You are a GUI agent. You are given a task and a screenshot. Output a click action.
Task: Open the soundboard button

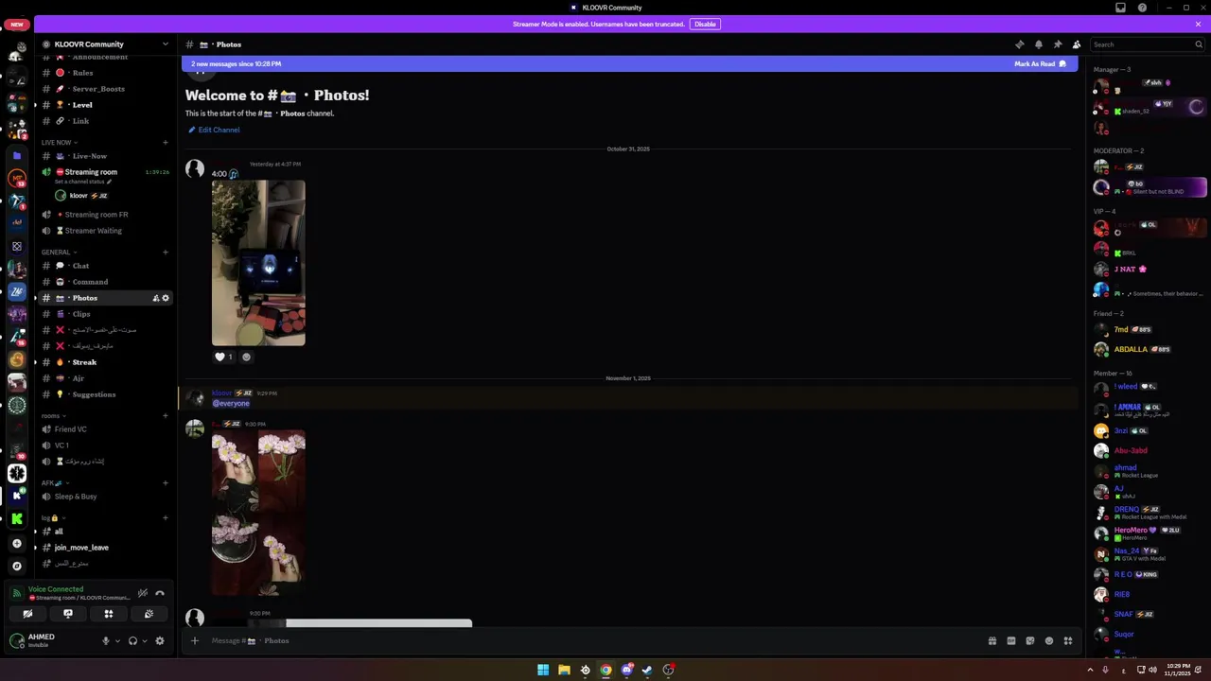(149, 614)
